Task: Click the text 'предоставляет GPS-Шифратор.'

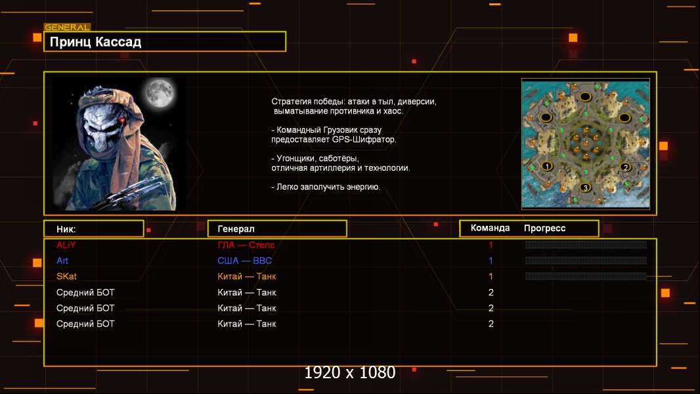Action: tap(334, 139)
